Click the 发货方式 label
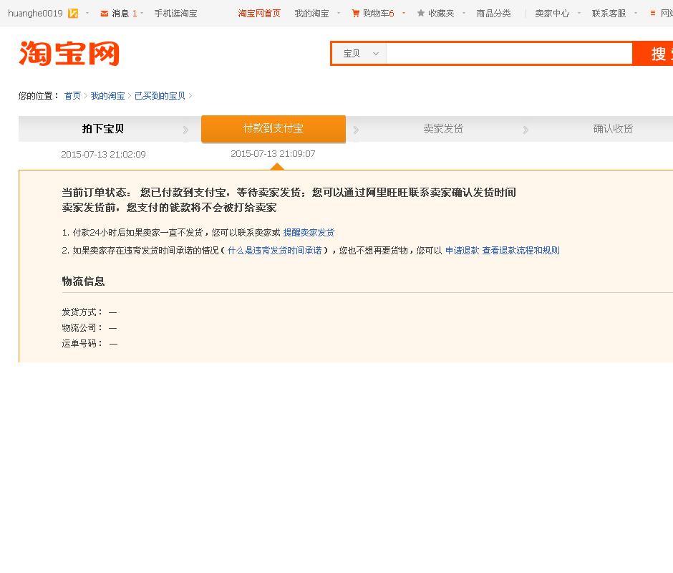The width and height of the screenshot is (673, 573). 82,312
